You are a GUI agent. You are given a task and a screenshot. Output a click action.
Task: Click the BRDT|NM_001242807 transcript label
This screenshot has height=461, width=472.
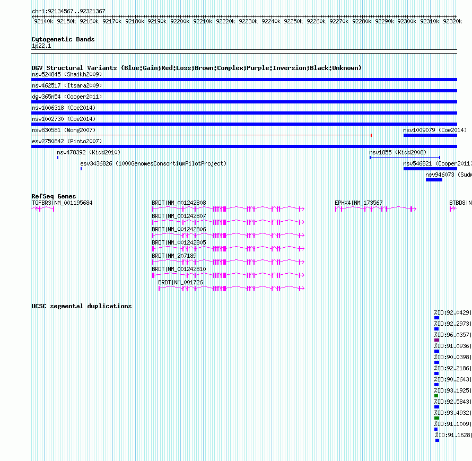pyautogui.click(x=179, y=216)
